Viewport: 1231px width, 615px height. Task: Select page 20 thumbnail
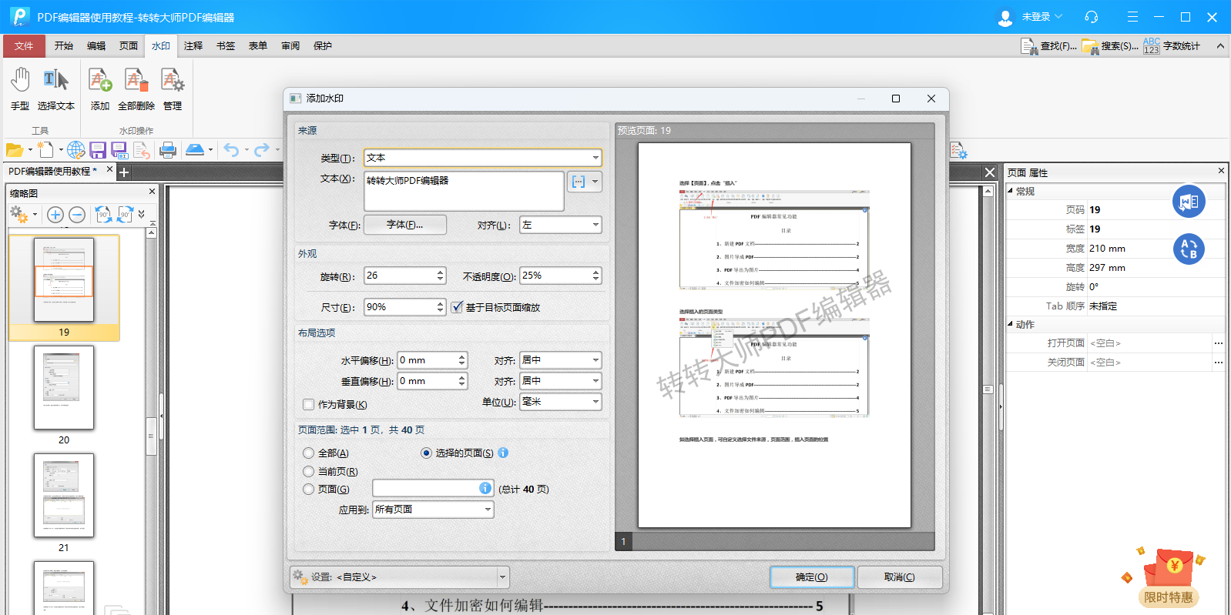click(64, 388)
